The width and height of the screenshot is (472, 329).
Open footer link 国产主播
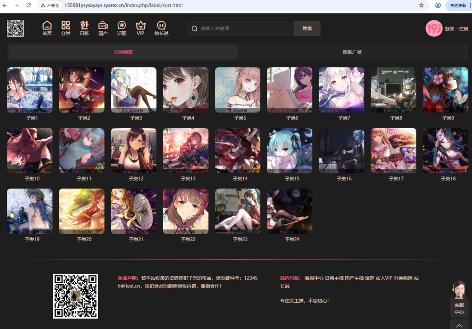(x=354, y=278)
